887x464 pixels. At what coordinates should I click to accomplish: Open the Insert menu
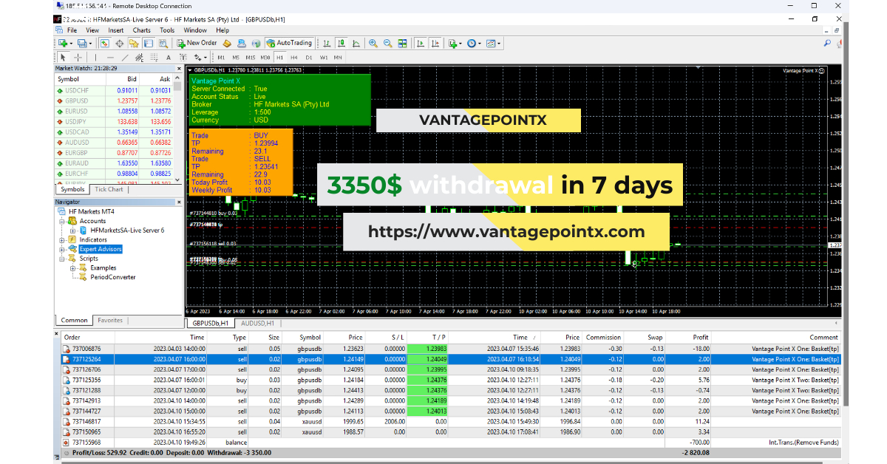[x=116, y=30]
